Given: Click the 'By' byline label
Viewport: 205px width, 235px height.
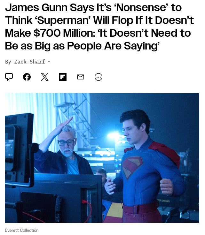Looking at the screenshot, I should pyautogui.click(x=8, y=62).
